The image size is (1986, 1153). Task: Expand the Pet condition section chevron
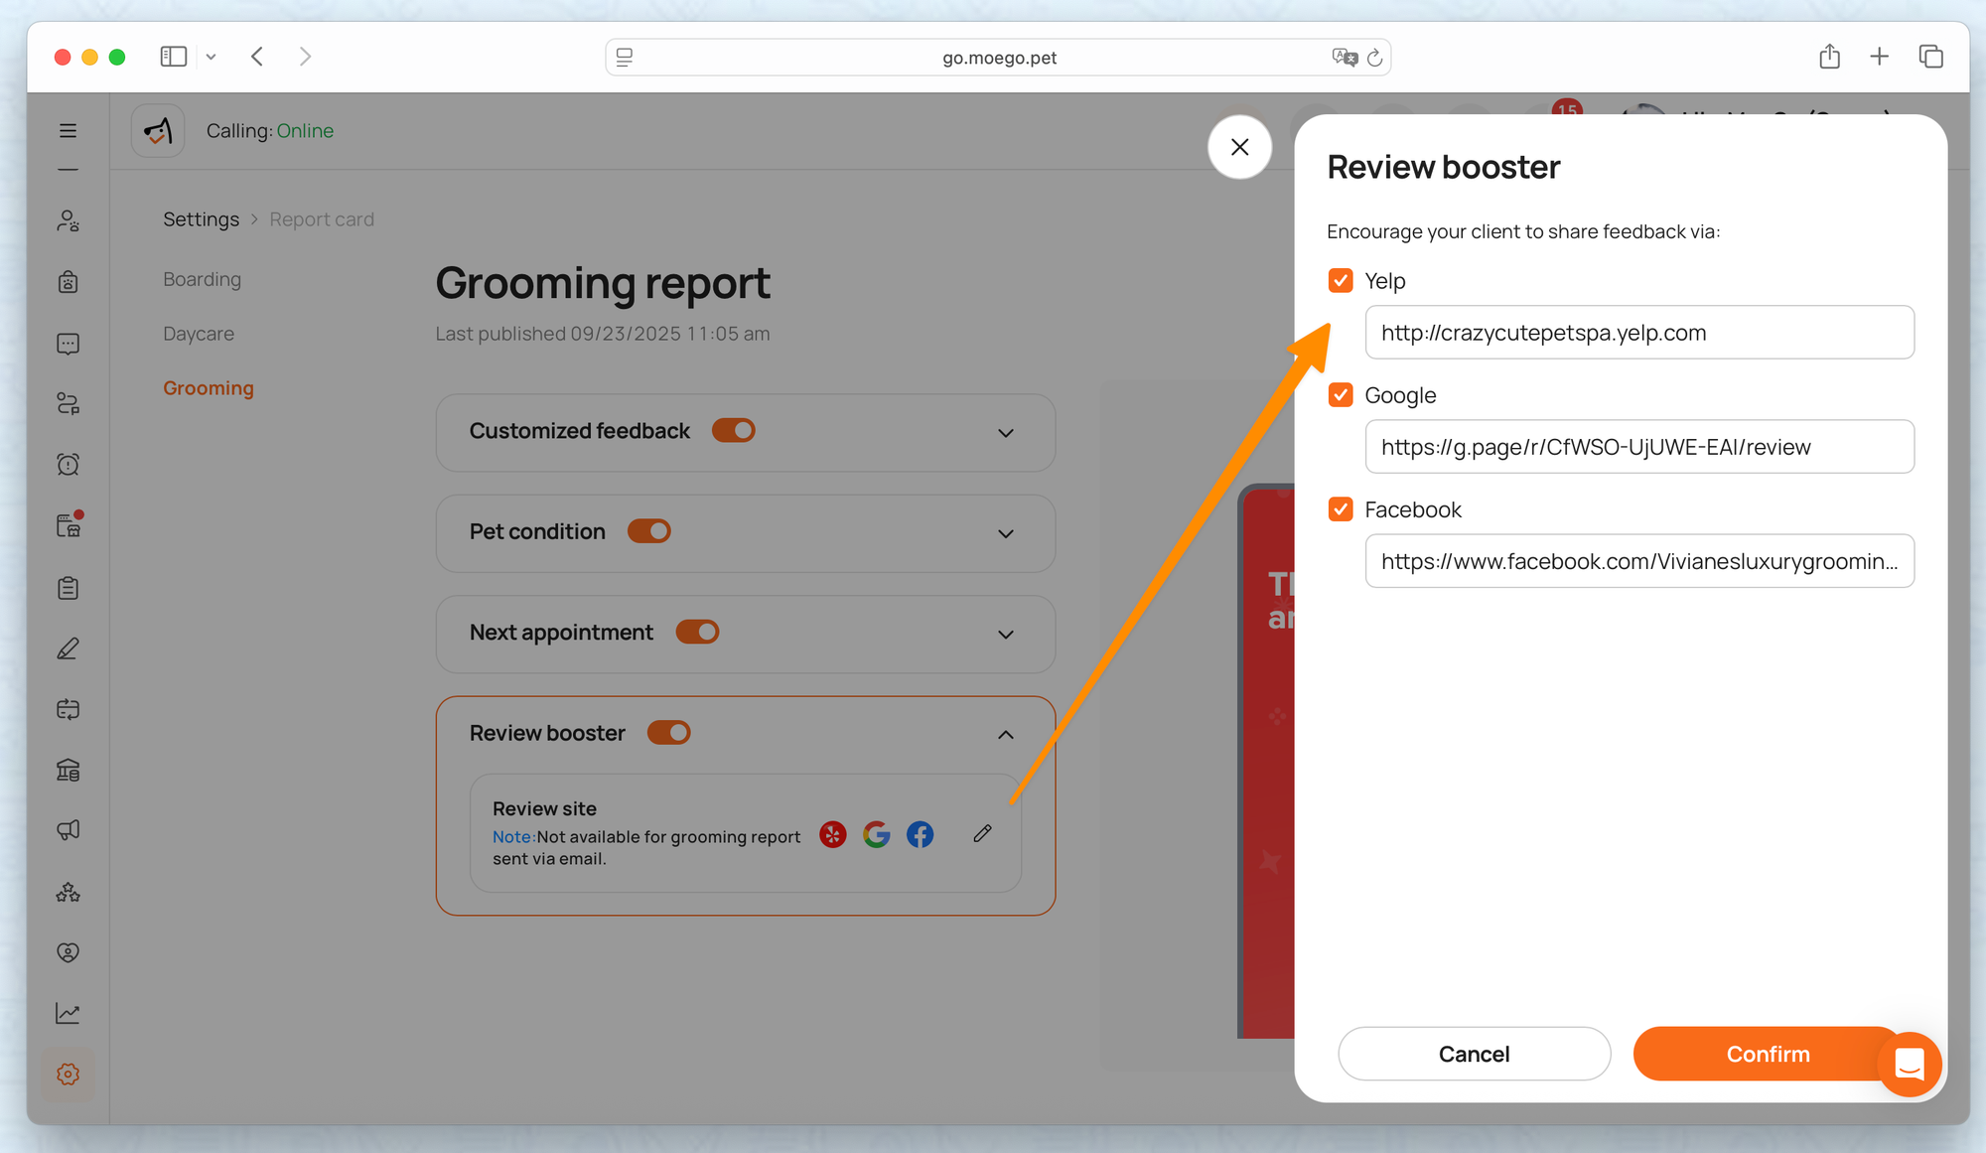1005,534
